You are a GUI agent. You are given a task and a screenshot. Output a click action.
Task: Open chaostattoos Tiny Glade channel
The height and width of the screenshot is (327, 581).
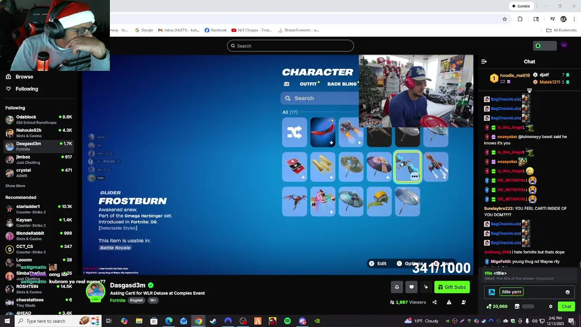39,302
